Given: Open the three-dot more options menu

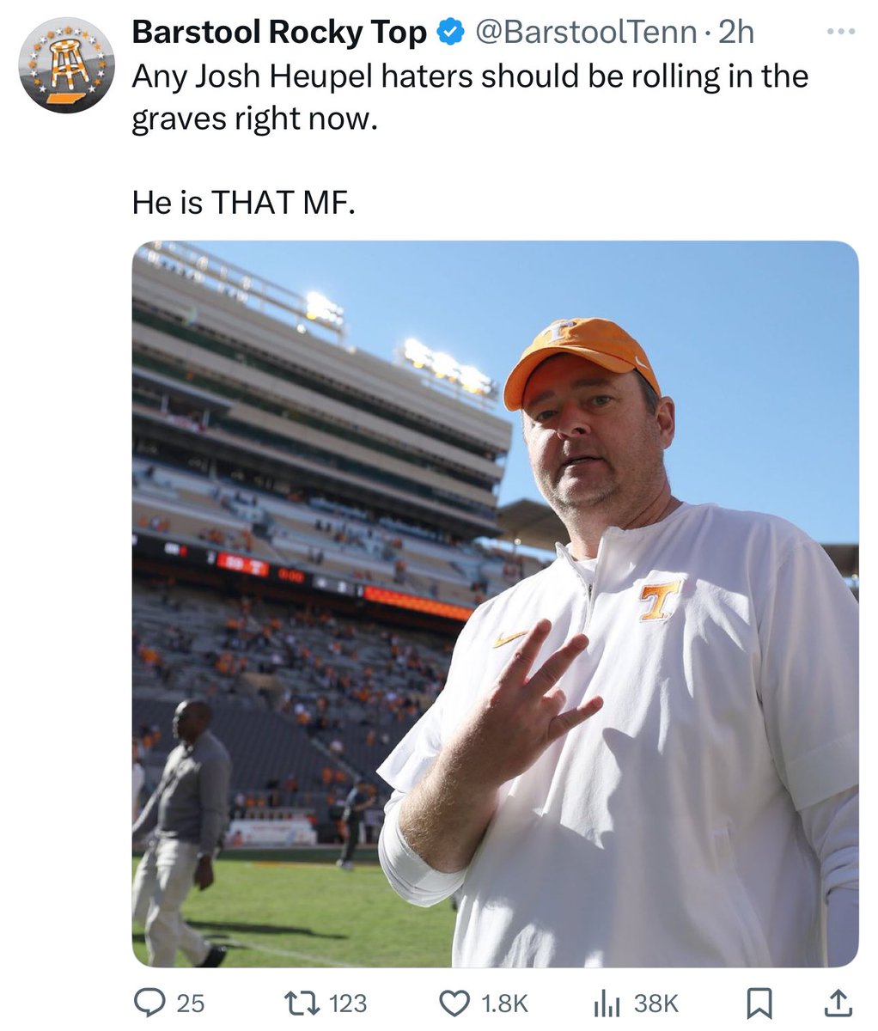Looking at the screenshot, I should click(x=840, y=33).
